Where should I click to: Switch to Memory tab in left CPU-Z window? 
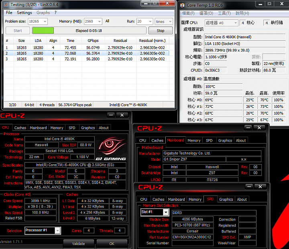[x=57, y=128]
